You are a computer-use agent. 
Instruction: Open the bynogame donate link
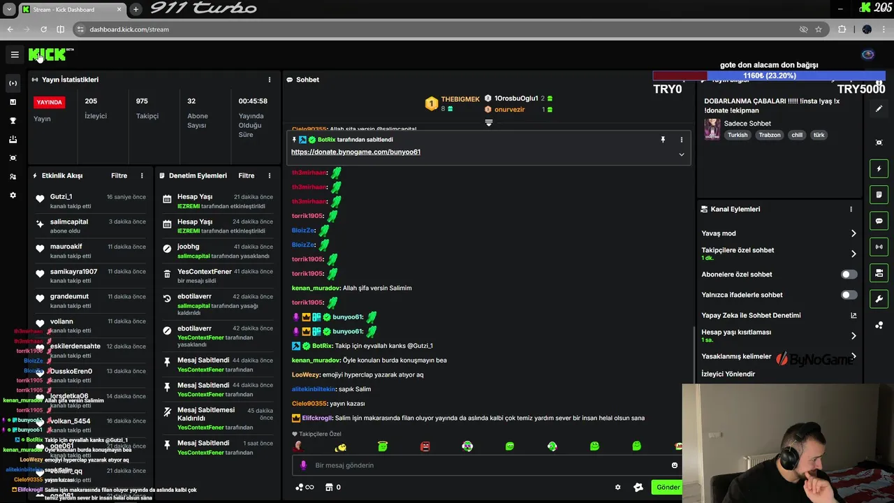pyautogui.click(x=356, y=152)
